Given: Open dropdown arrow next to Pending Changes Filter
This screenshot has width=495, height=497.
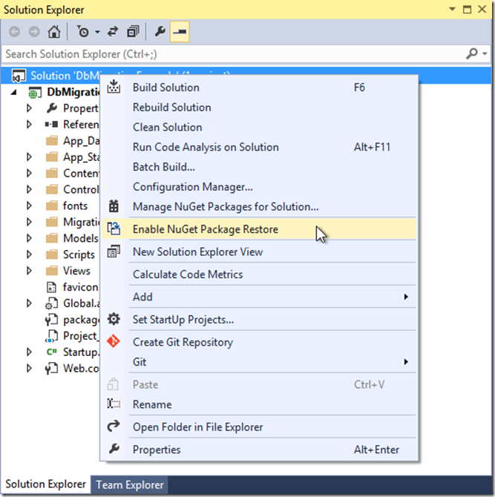Looking at the screenshot, I should [x=97, y=32].
